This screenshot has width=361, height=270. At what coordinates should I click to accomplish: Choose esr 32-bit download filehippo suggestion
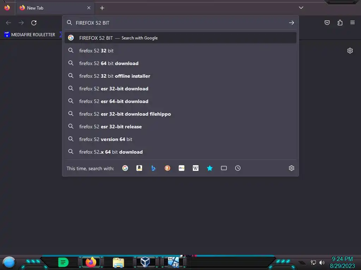pos(180,114)
